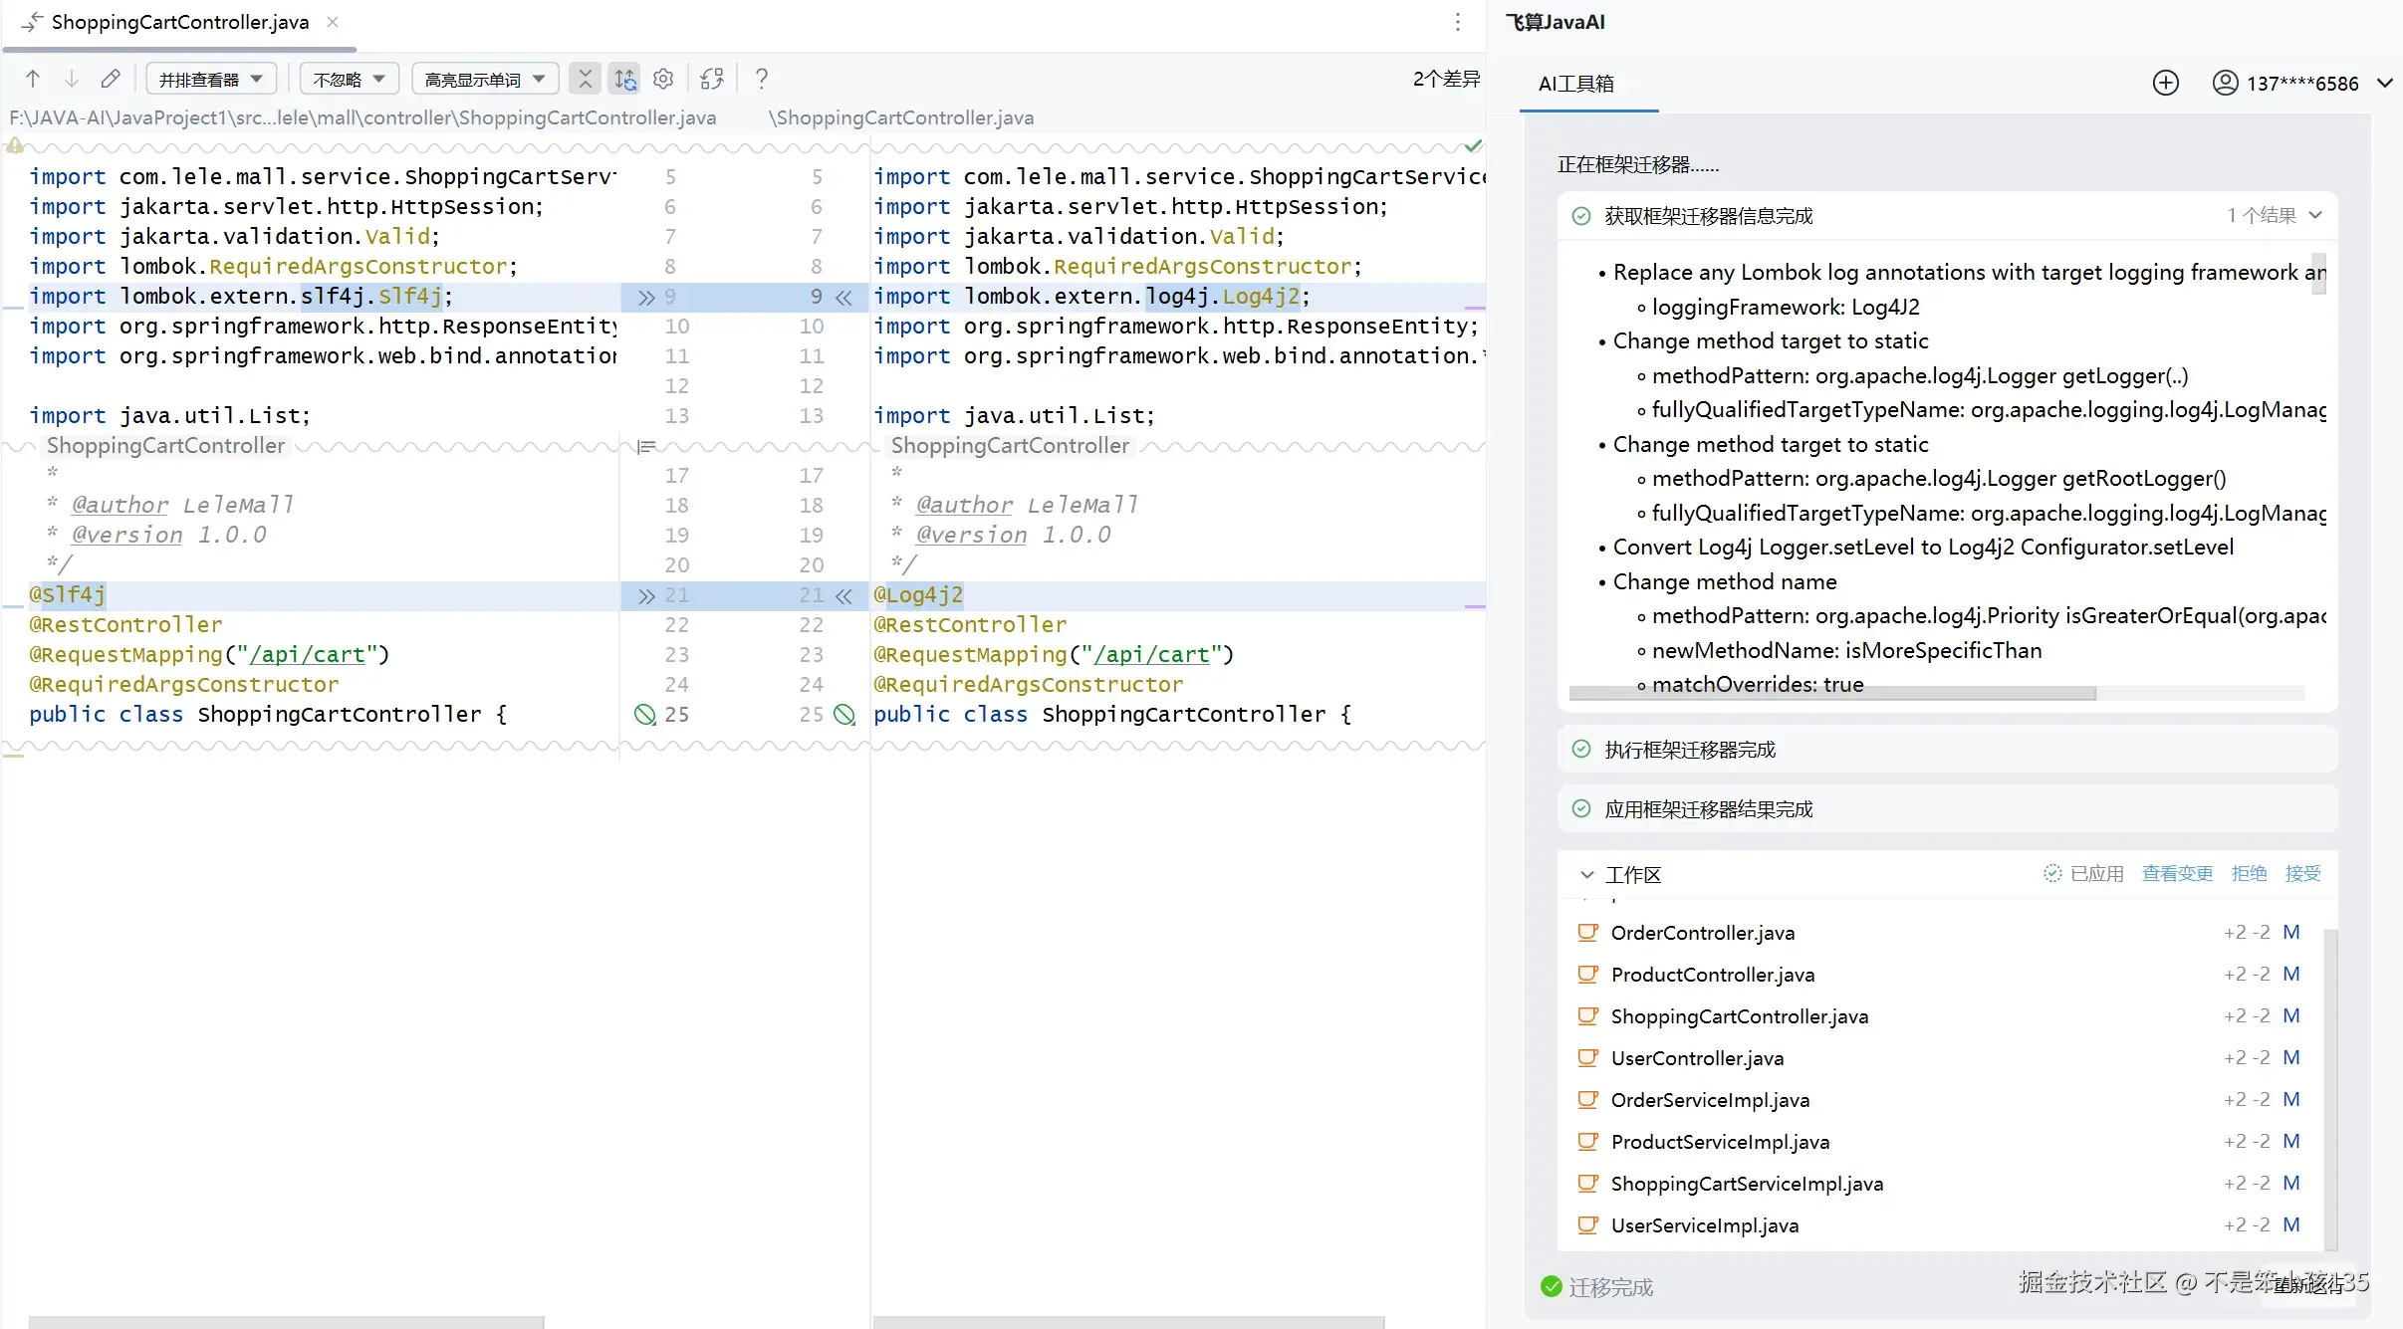Open UserServiceImpl.java in workspace list
This screenshot has height=1329, width=2403.
(1704, 1225)
